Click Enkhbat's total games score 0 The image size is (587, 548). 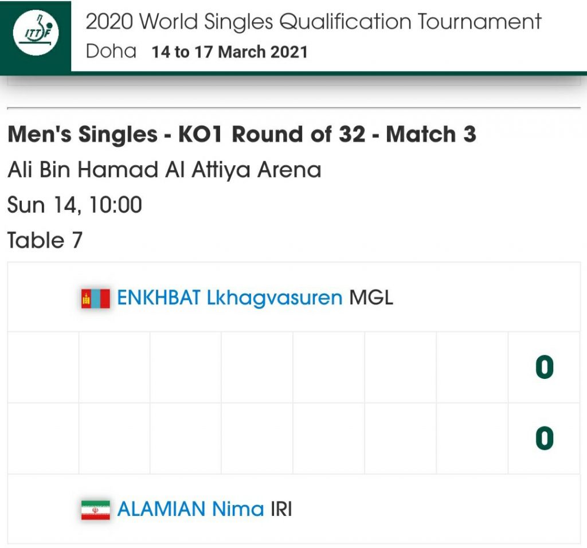pos(544,367)
